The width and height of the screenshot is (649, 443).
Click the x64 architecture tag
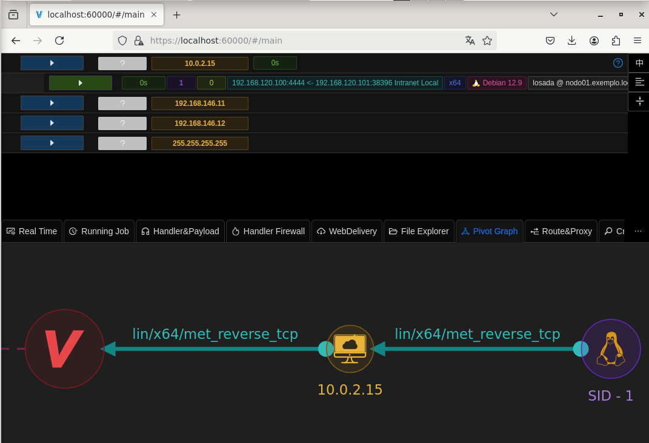(455, 83)
